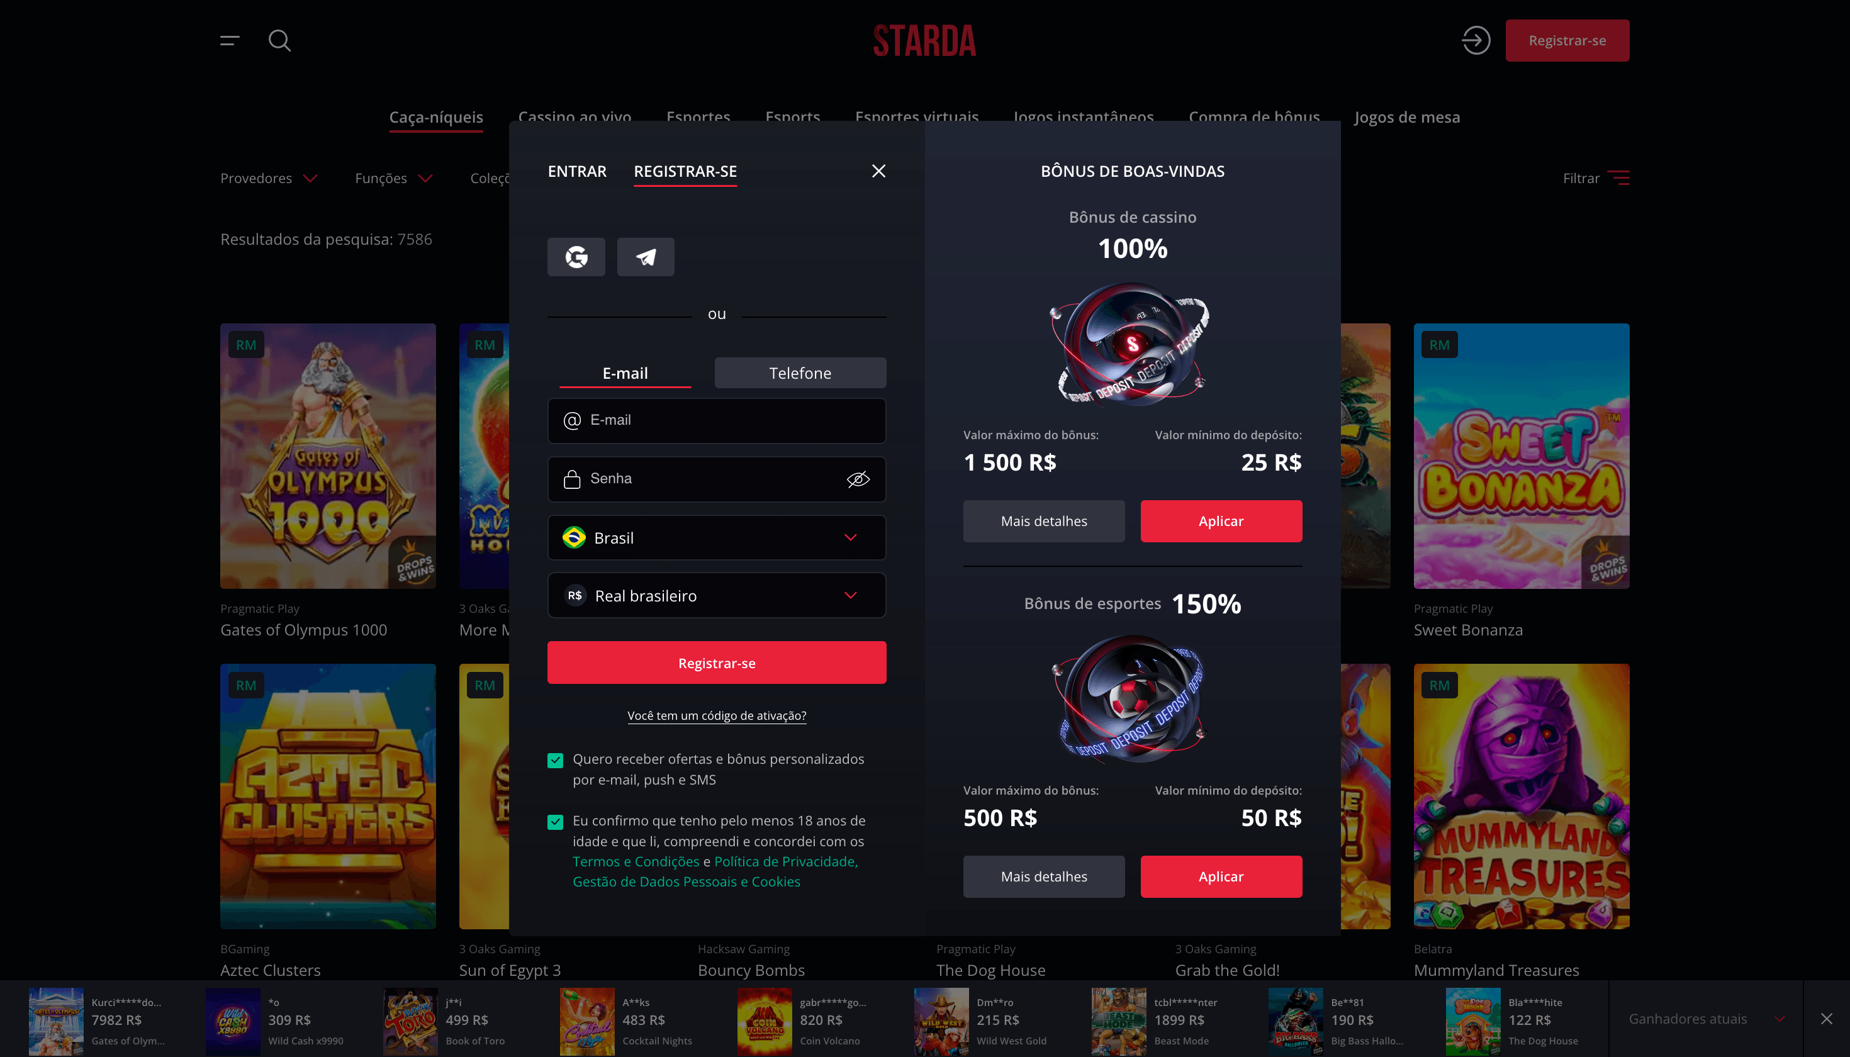Open activation code link

tap(717, 716)
